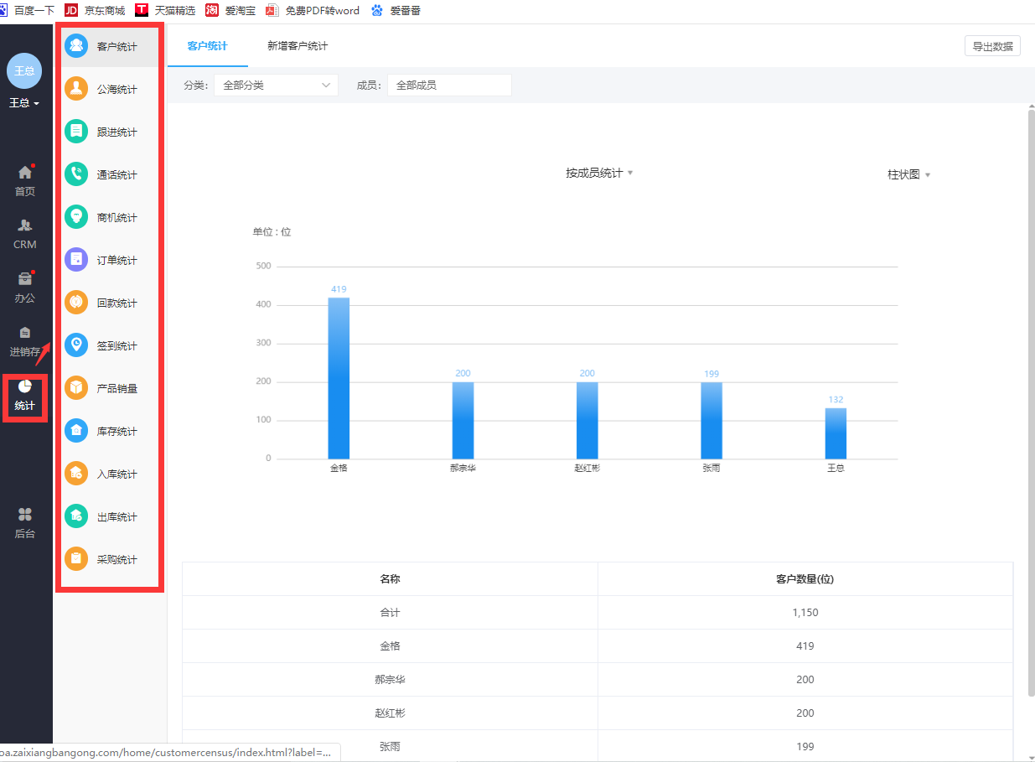Image resolution: width=1035 pixels, height=762 pixels.
Task: Open the 商机统计 lightbulb icon
Action: click(x=76, y=217)
